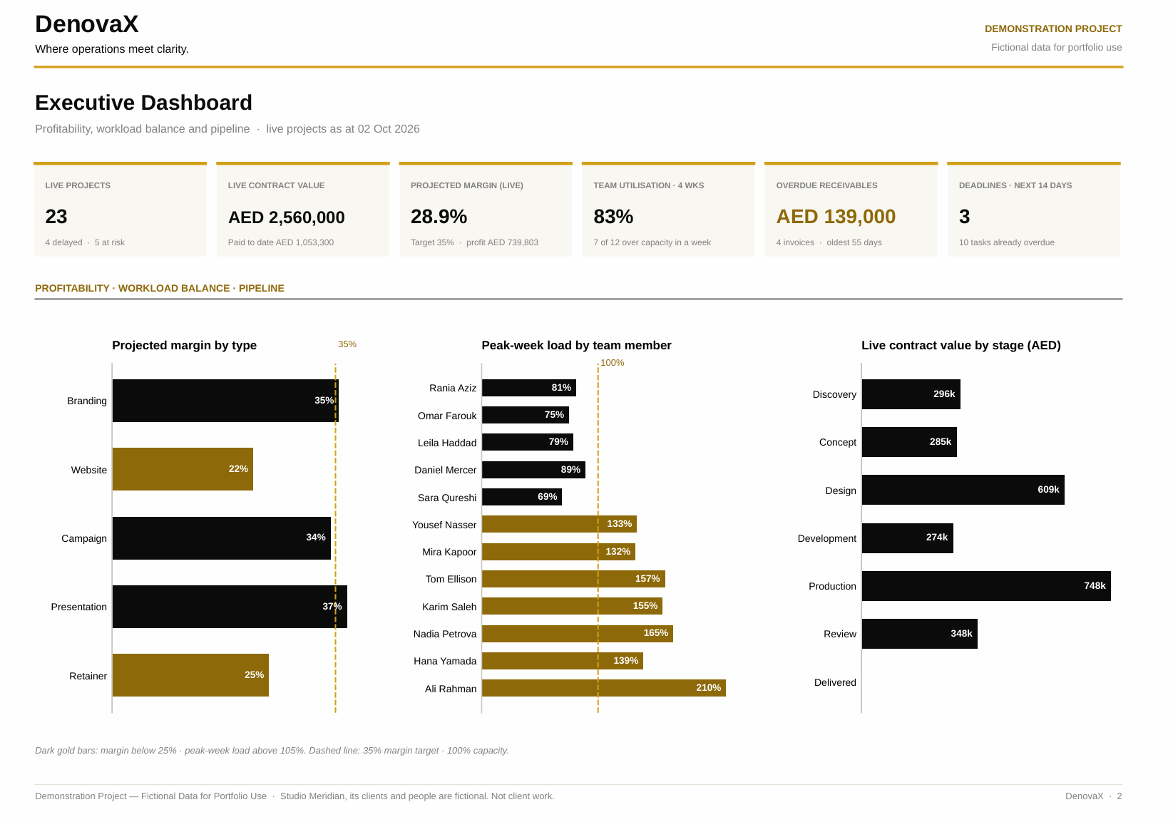Click Omar Farouk's 75% load bar
The width and height of the screenshot is (1173, 822).
tap(526, 415)
